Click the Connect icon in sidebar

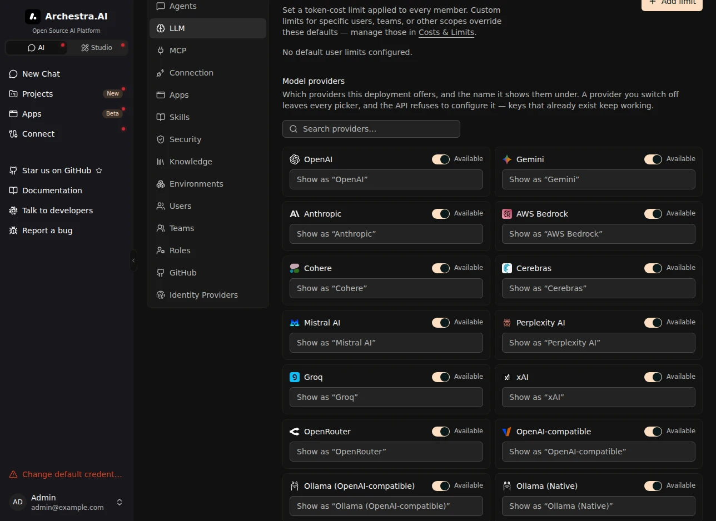[13, 134]
